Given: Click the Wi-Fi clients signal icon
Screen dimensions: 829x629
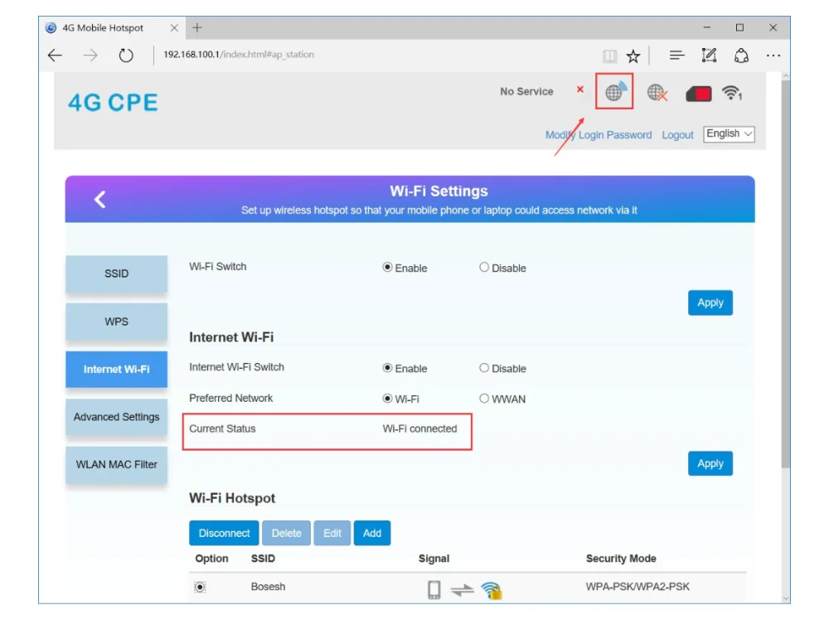Looking at the screenshot, I should [x=732, y=93].
